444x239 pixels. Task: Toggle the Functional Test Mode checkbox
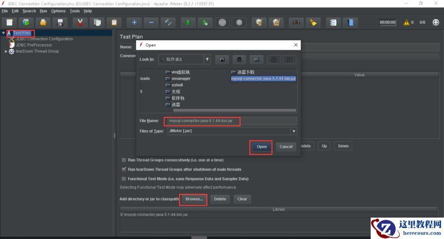point(124,179)
